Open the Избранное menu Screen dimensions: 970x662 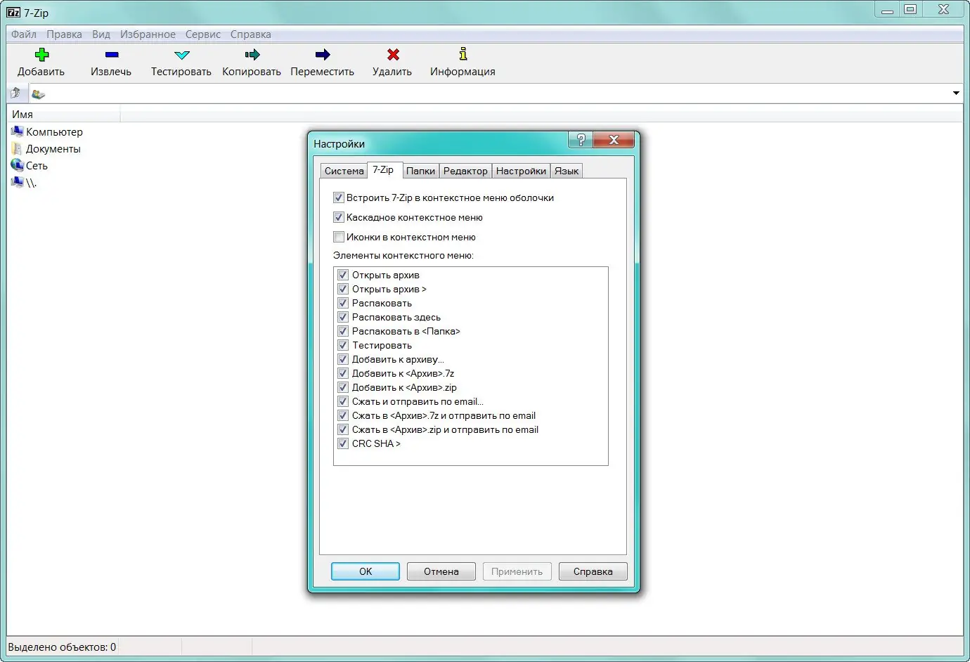(148, 34)
